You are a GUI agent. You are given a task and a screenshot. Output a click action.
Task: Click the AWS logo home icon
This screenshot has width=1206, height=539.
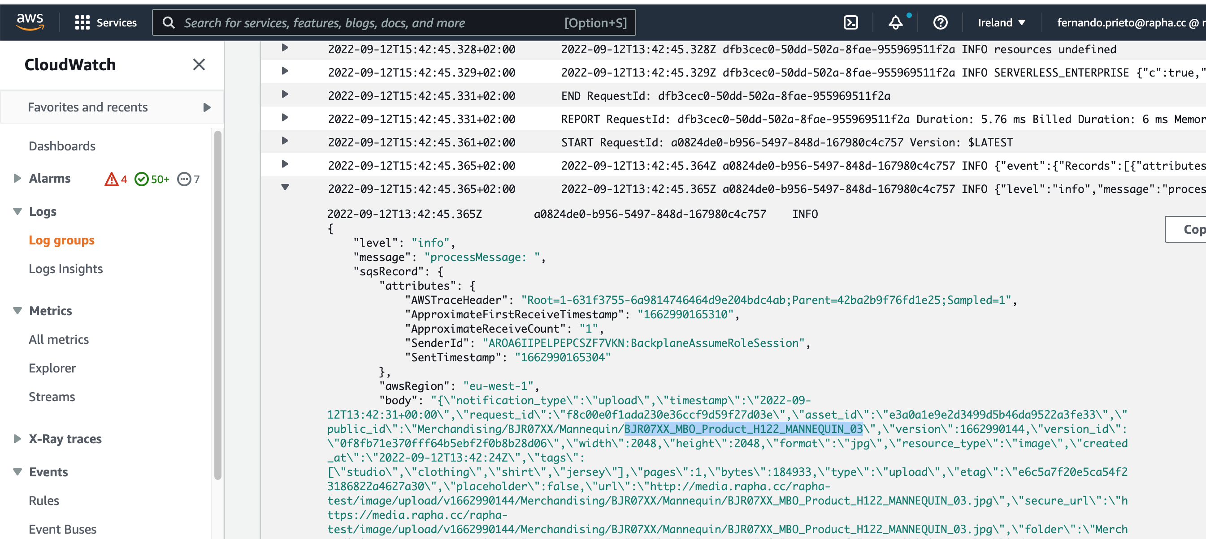tap(30, 22)
